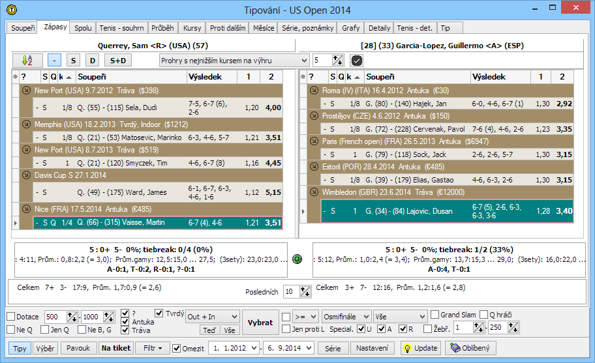Click the Oblíbený favorite button
The width and height of the screenshot is (595, 363).
[x=470, y=348]
